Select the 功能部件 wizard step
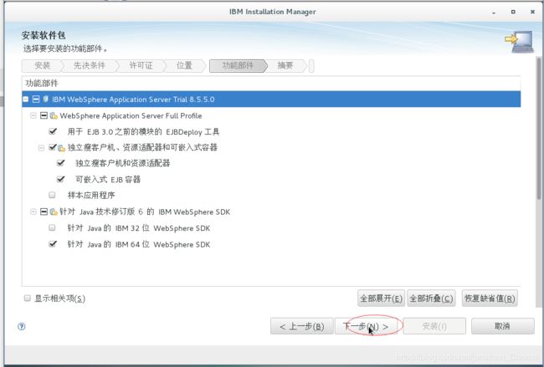Viewport: 544px width, 367px height. pyautogui.click(x=238, y=65)
